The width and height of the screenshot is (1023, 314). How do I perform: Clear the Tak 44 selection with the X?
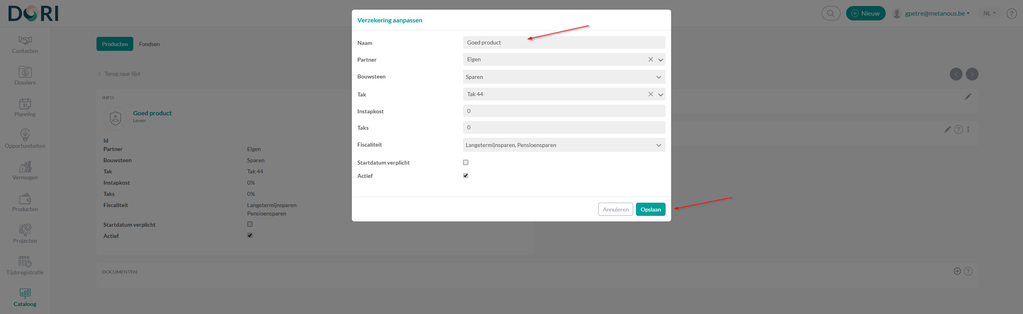(650, 94)
